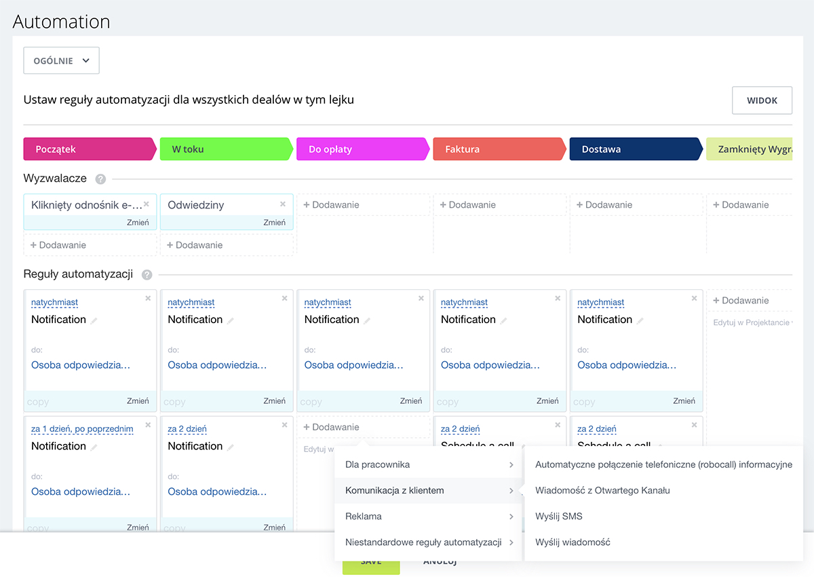
Task: Select the green W toku stage header
Action: point(225,149)
